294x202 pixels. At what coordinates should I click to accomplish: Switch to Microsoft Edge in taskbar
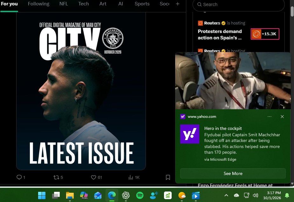point(112,195)
